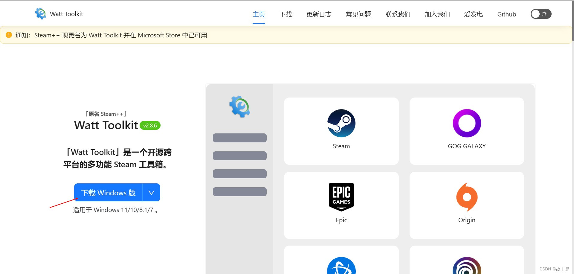
Task: Open the 常见问题 menu item
Action: pyautogui.click(x=358, y=14)
